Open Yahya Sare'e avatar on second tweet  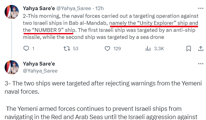[12, 67]
